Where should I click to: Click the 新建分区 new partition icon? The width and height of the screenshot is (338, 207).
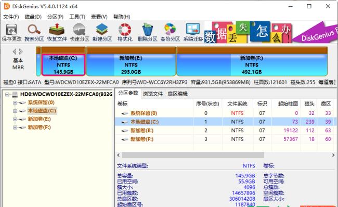102,33
